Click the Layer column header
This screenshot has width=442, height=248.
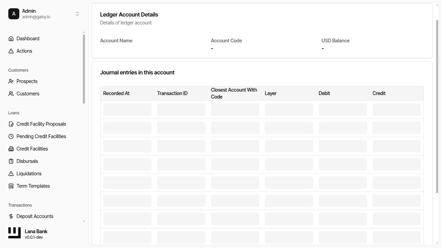[271, 93]
